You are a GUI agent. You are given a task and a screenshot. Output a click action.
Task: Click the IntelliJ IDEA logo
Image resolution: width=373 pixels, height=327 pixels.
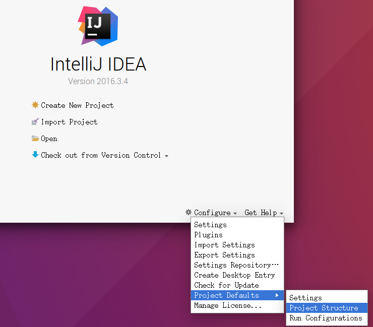click(x=98, y=26)
